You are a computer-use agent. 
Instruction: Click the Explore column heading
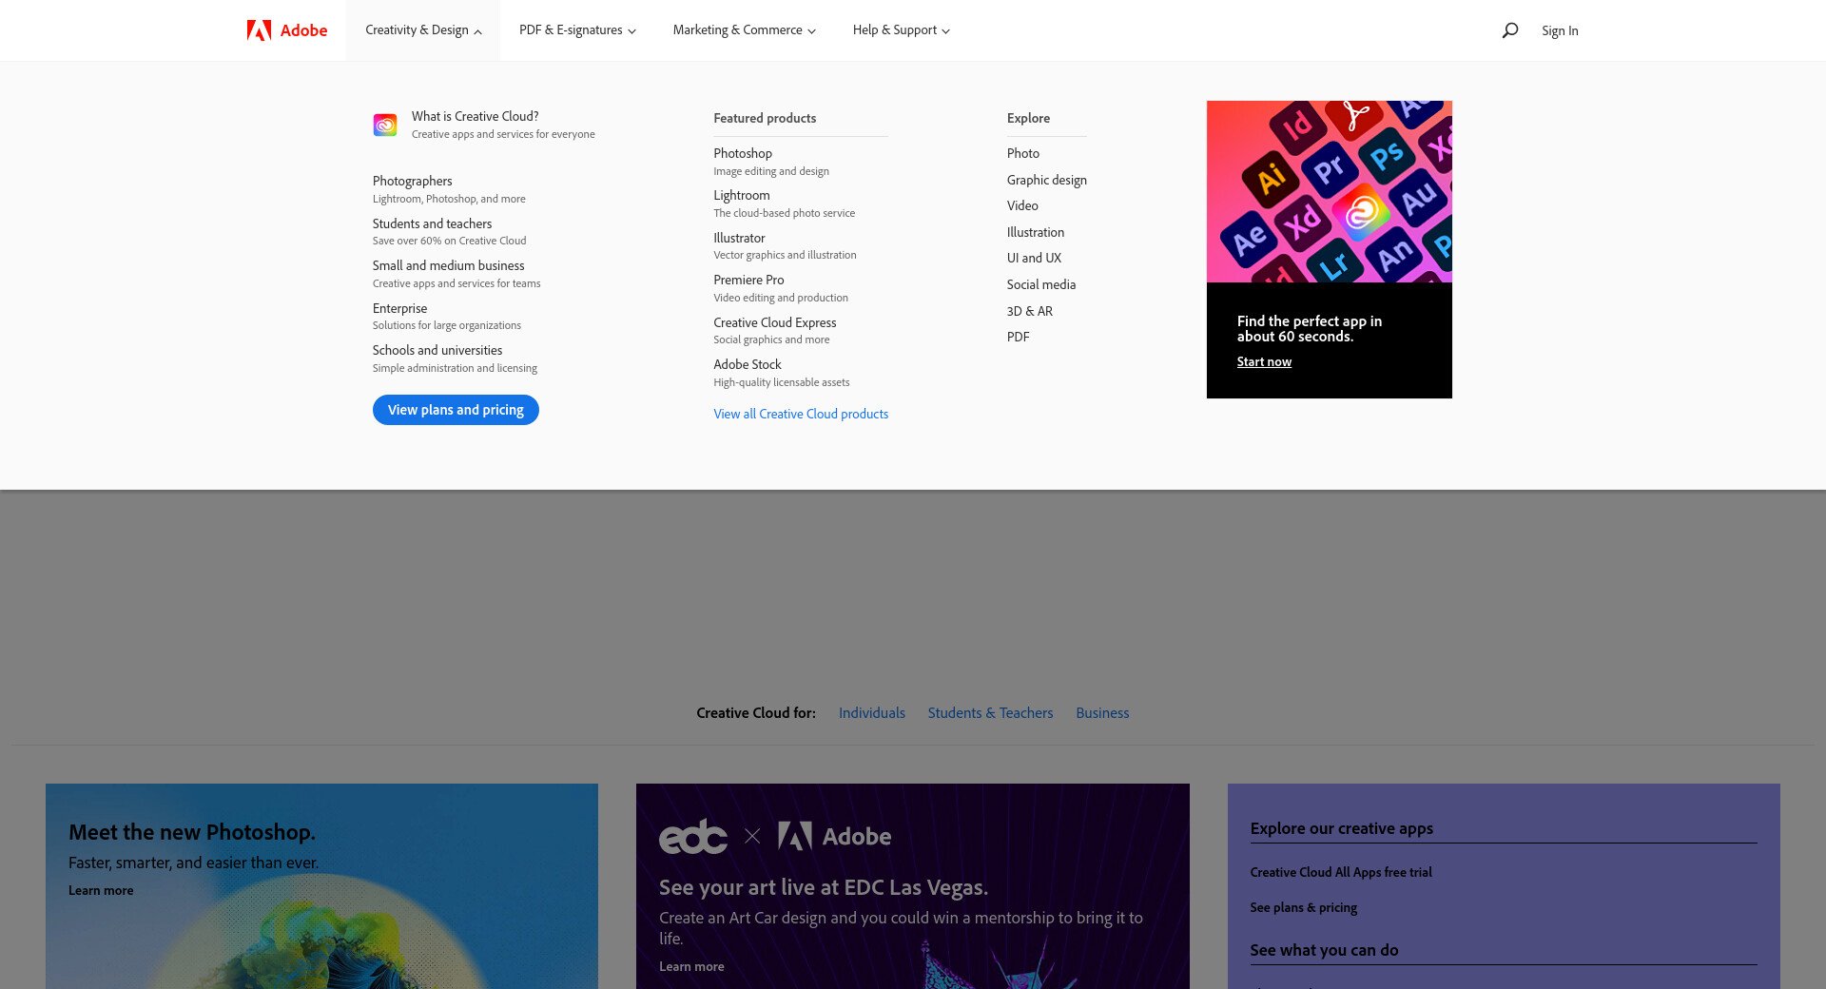(1028, 118)
